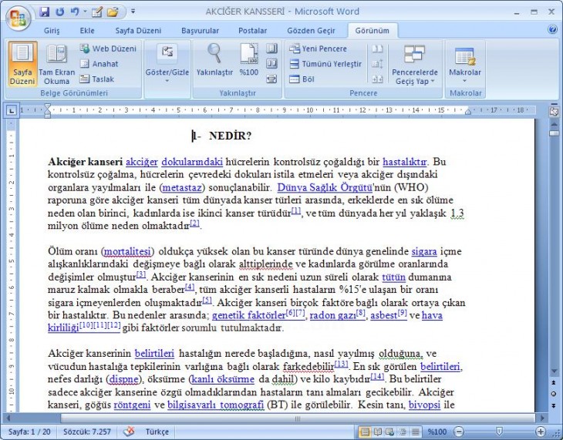Switch to Anahat outline view in the ribbon

(x=99, y=64)
